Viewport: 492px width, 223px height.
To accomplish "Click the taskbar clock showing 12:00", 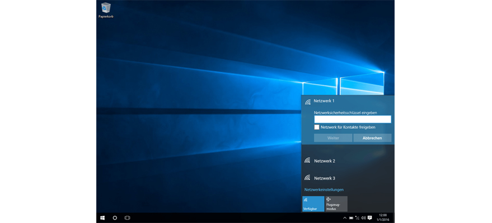I will 383,217.
